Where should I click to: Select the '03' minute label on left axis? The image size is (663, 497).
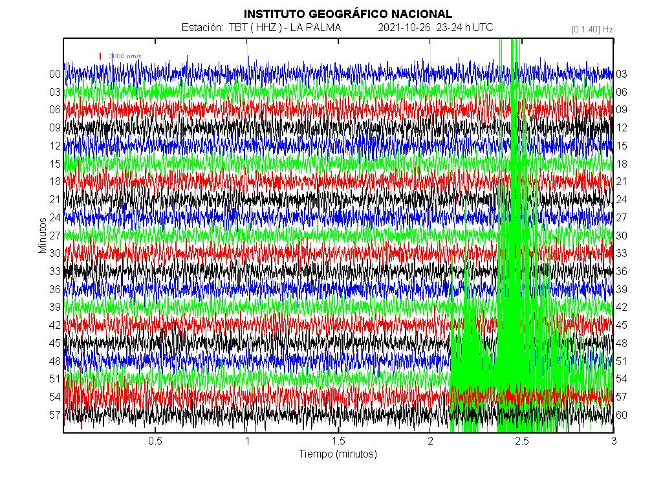click(x=55, y=92)
